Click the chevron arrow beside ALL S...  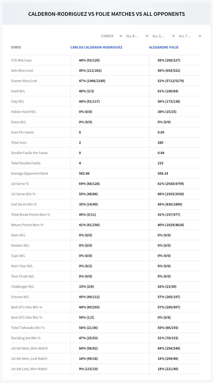point(174,36)
